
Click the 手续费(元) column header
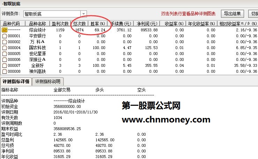(x=120, y=24)
